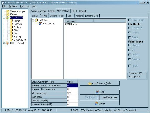Viewport: 150px width, 113px height.
Task: Click the Cache folder icon in tree
Action: 8,14
